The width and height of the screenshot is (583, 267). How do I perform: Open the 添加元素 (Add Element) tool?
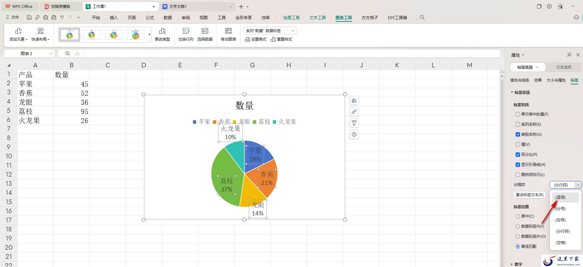[x=18, y=34]
